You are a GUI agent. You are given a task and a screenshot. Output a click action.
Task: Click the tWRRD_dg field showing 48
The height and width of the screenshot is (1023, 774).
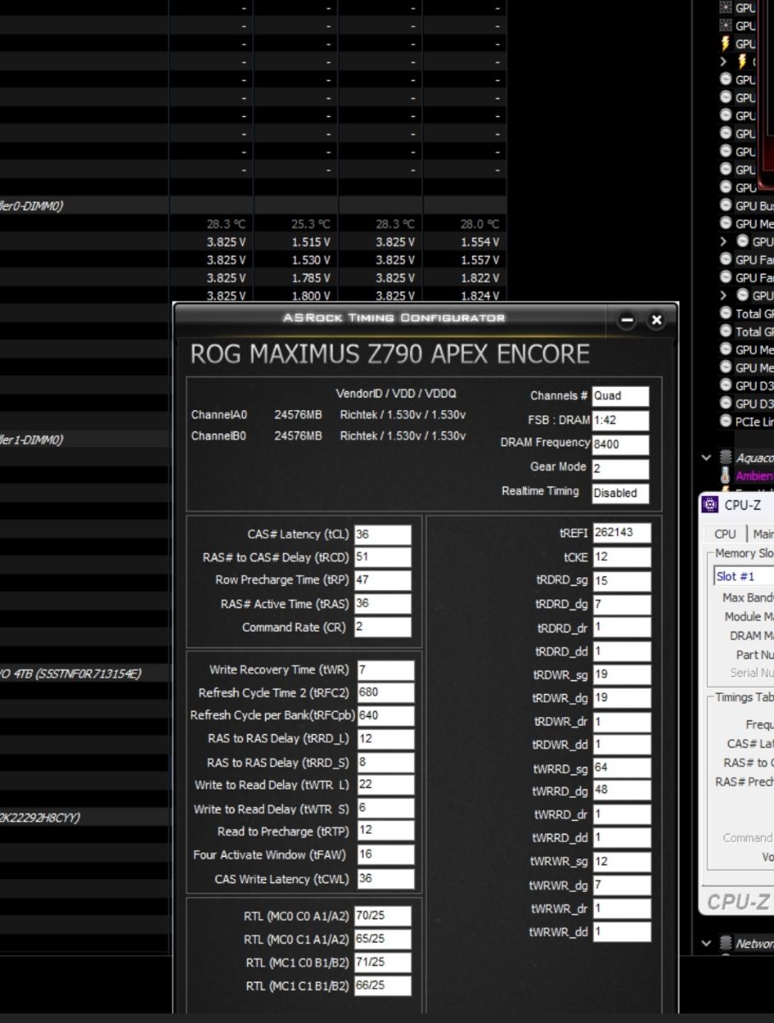tap(622, 790)
